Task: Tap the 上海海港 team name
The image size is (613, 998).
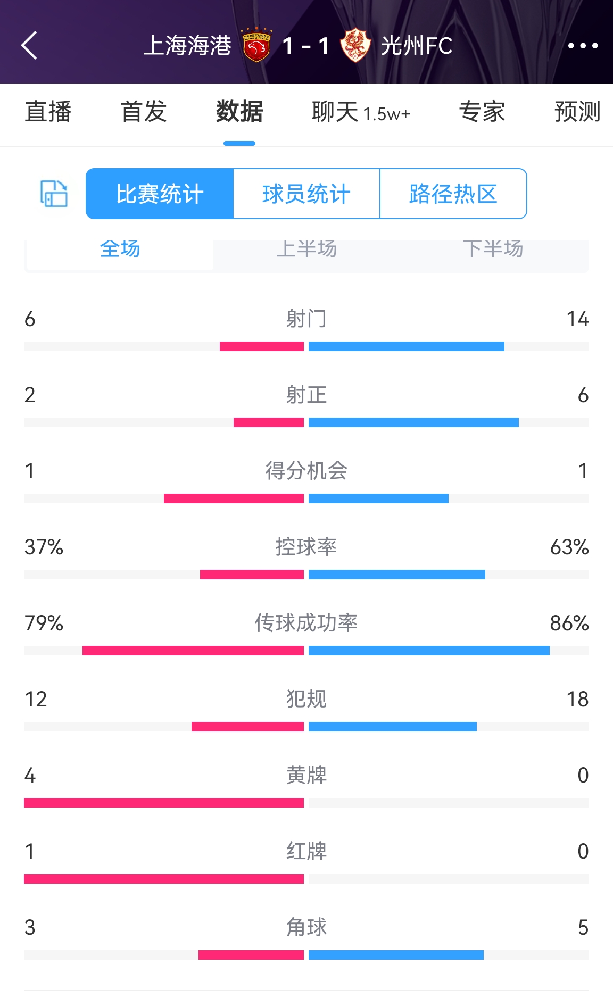Action: [187, 46]
